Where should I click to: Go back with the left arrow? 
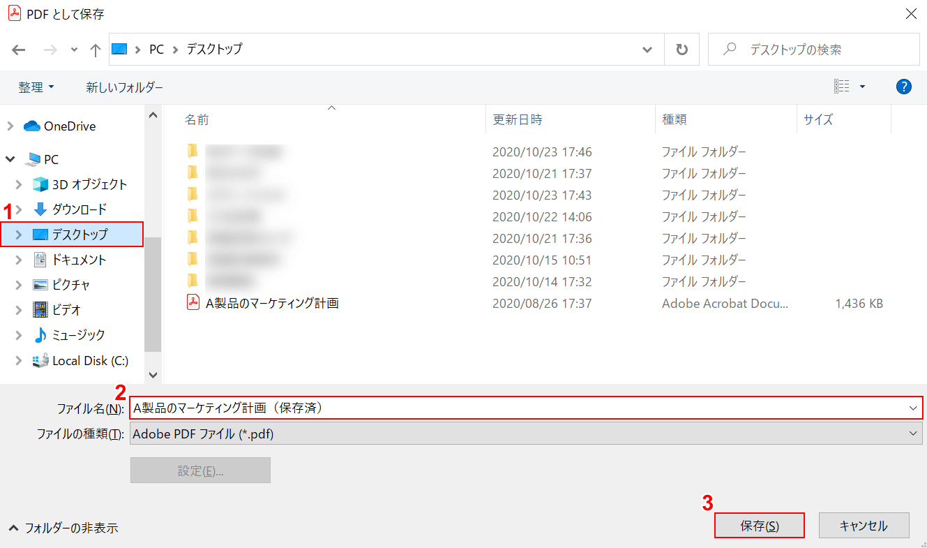(x=18, y=50)
